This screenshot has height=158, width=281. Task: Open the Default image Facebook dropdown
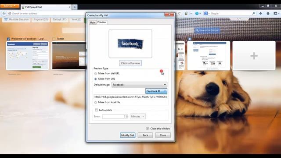coord(139,85)
